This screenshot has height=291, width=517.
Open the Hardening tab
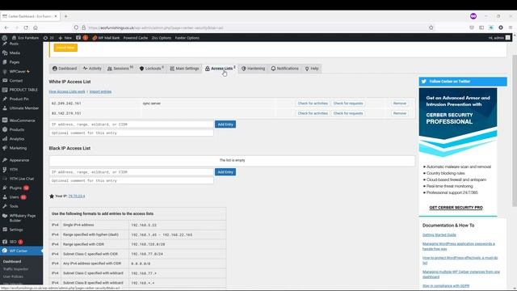coord(253,69)
